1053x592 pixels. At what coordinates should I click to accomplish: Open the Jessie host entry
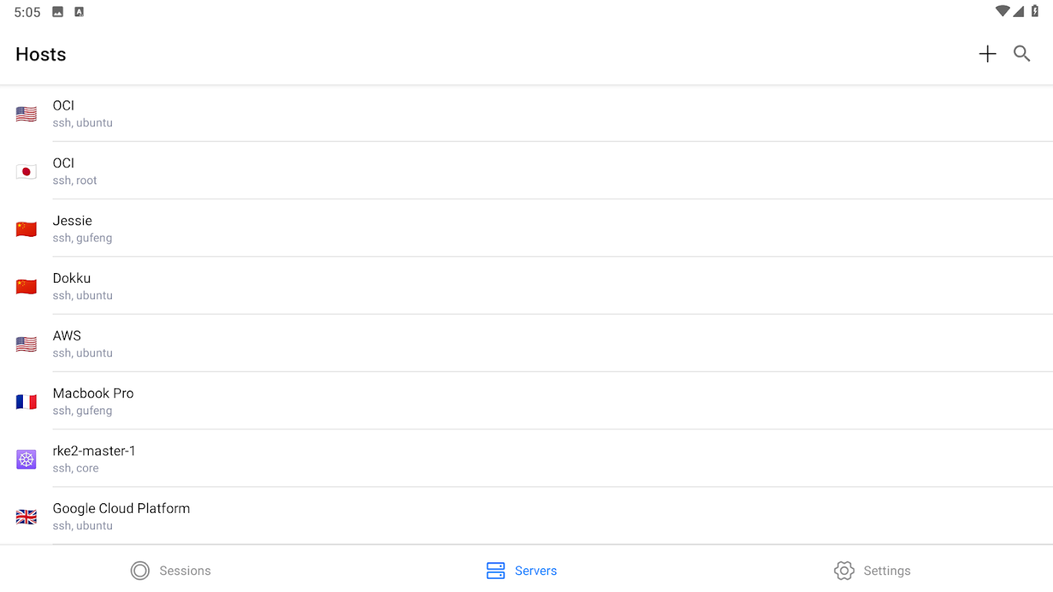click(x=296, y=229)
